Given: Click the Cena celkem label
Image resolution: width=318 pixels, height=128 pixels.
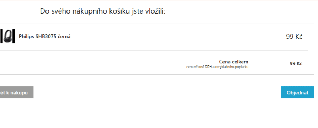Looking at the screenshot, I should click(x=233, y=62).
